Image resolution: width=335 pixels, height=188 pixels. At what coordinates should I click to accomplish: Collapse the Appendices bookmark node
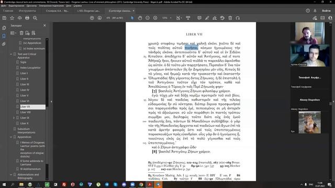coord(11,137)
